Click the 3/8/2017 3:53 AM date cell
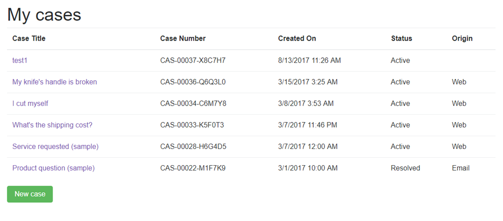The width and height of the screenshot is (503, 221). tap(306, 103)
